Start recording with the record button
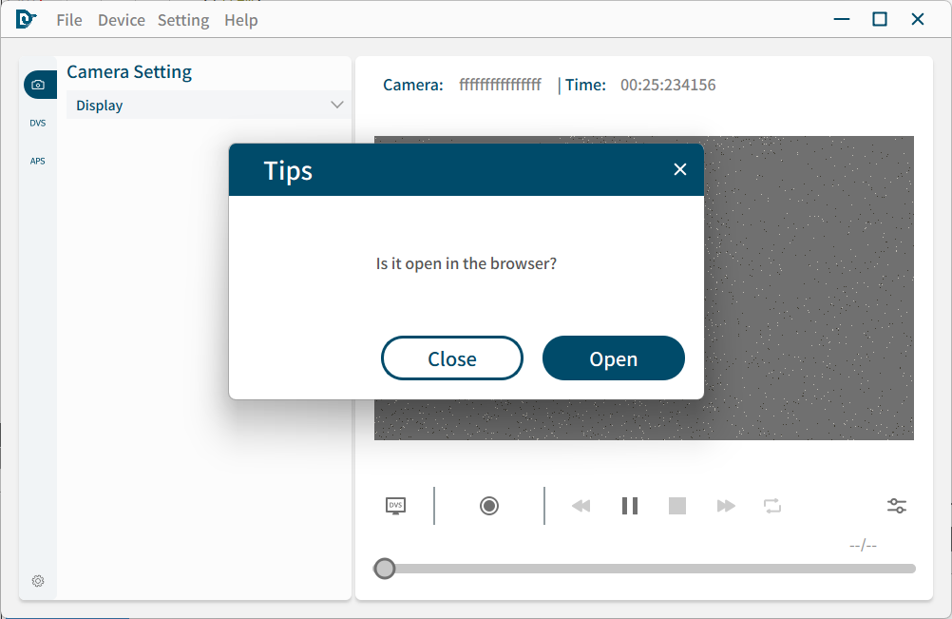This screenshot has height=619, width=952. coord(489,506)
